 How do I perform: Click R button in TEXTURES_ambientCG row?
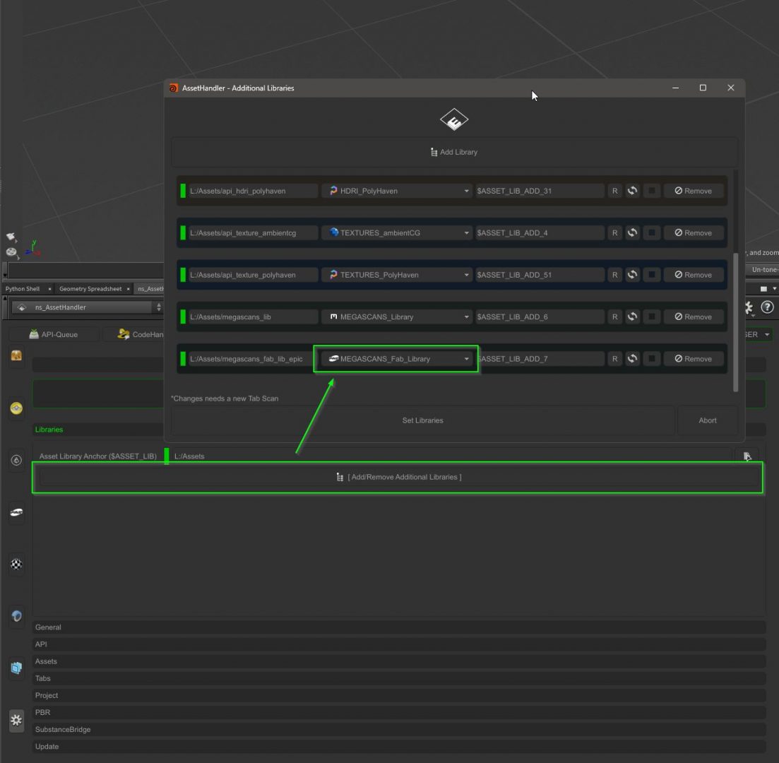(x=614, y=232)
